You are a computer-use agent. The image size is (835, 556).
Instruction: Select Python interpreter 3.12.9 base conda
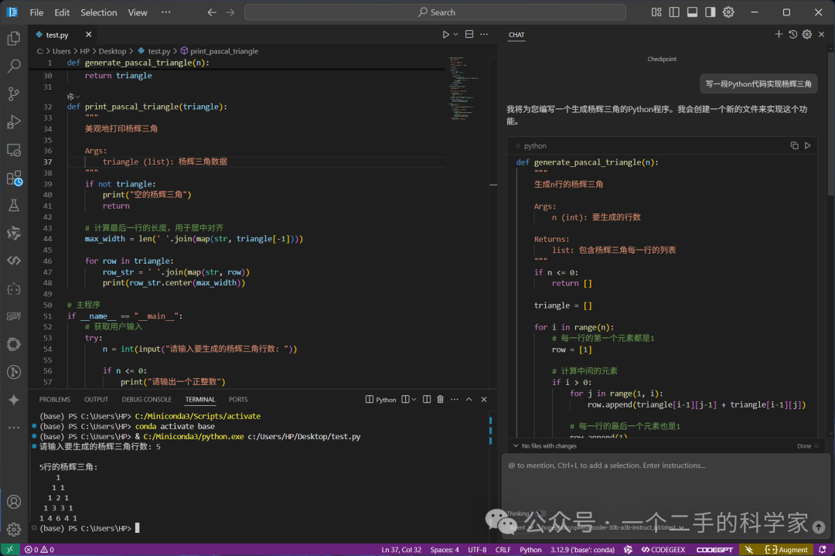tap(583, 550)
